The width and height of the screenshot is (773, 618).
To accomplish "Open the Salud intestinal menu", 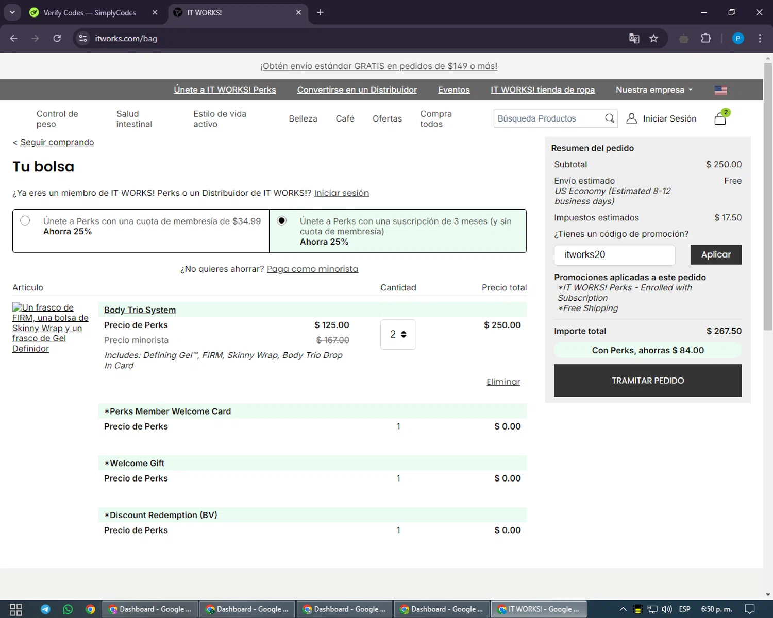I will [135, 119].
